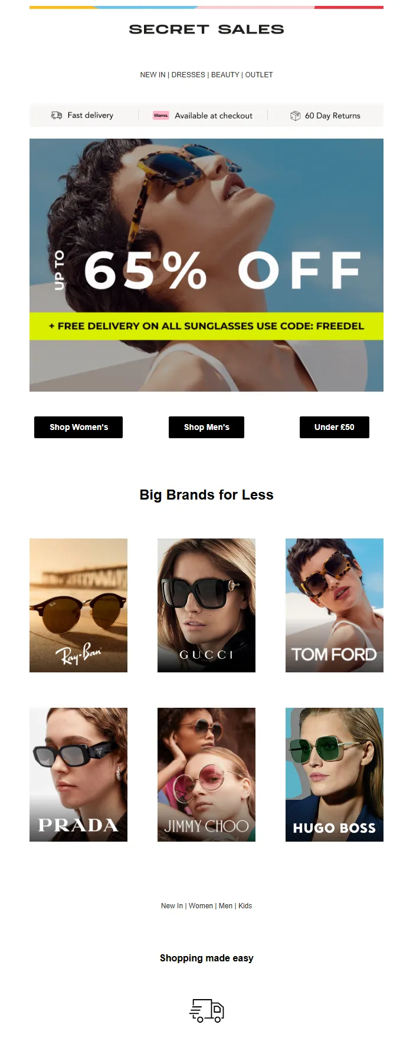Choose the Jimmy Choo brand tile
The height and width of the screenshot is (1064, 413).
pos(206,774)
